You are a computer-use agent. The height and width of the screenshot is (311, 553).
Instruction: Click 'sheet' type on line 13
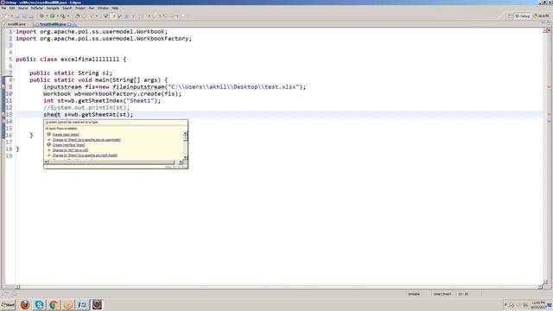(52, 115)
